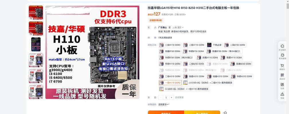The image size is (289, 114).
Task: Click the yellow add-to-cart button
Action: tap(202, 112)
